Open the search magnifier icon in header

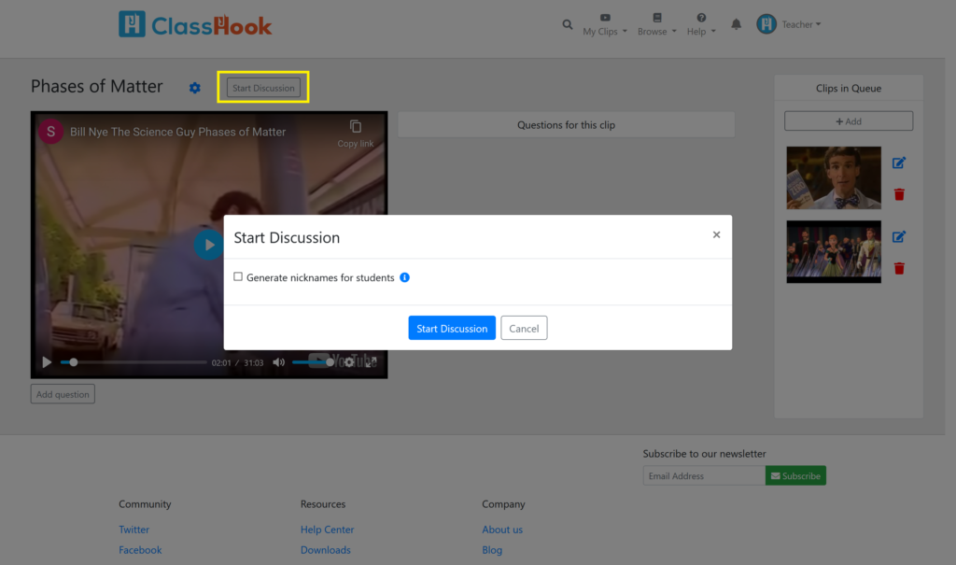point(567,25)
